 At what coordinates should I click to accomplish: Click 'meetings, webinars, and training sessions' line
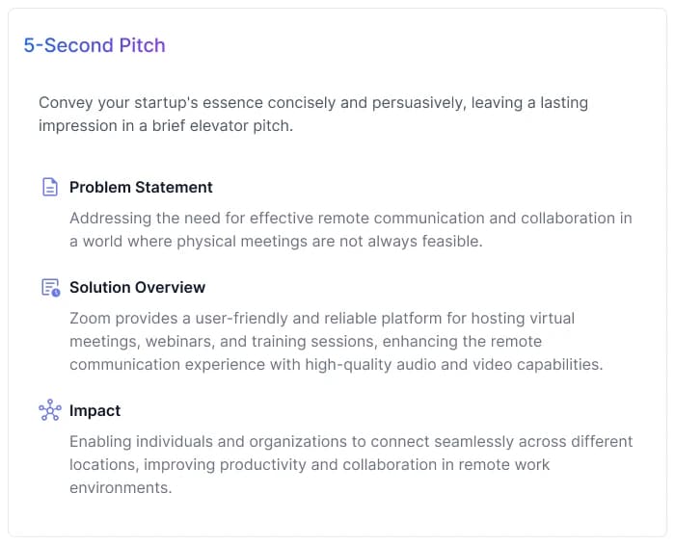(306, 341)
